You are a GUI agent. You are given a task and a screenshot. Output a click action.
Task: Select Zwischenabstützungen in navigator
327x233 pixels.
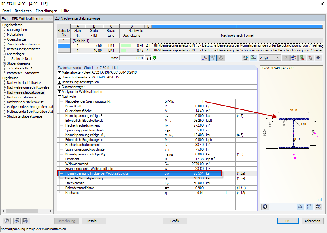[23, 44]
